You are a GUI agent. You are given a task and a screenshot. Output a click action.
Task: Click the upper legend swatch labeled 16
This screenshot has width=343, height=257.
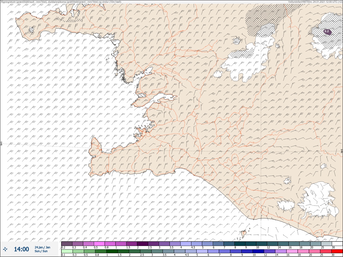point(294,244)
